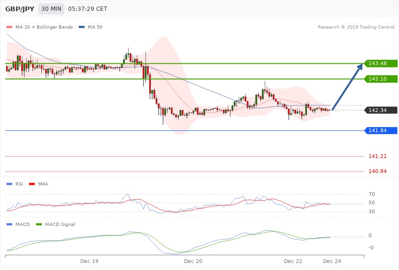
Task: Click the Dec 22 date axis label
Action: 293,260
